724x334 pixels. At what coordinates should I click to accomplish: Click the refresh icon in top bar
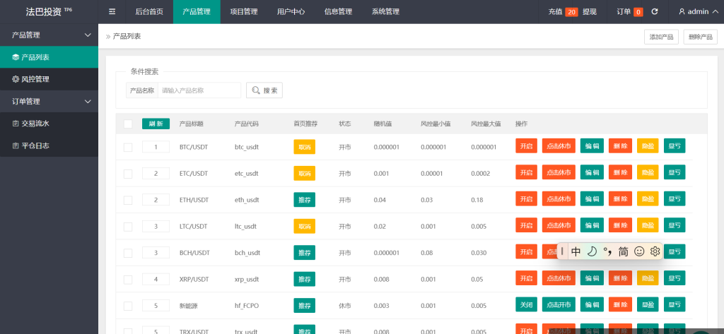coord(654,11)
